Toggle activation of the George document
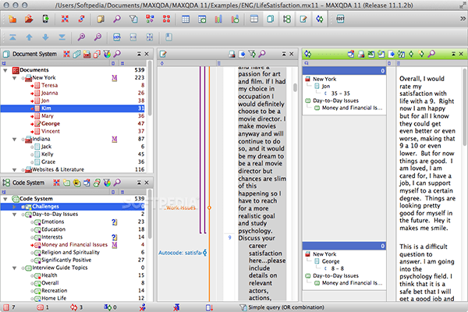This screenshot has width=468, height=312. coord(31,123)
